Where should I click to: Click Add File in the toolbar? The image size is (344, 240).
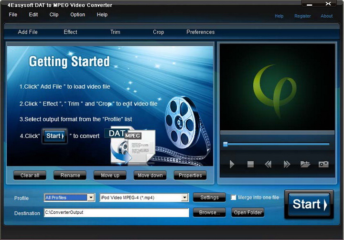(28, 32)
